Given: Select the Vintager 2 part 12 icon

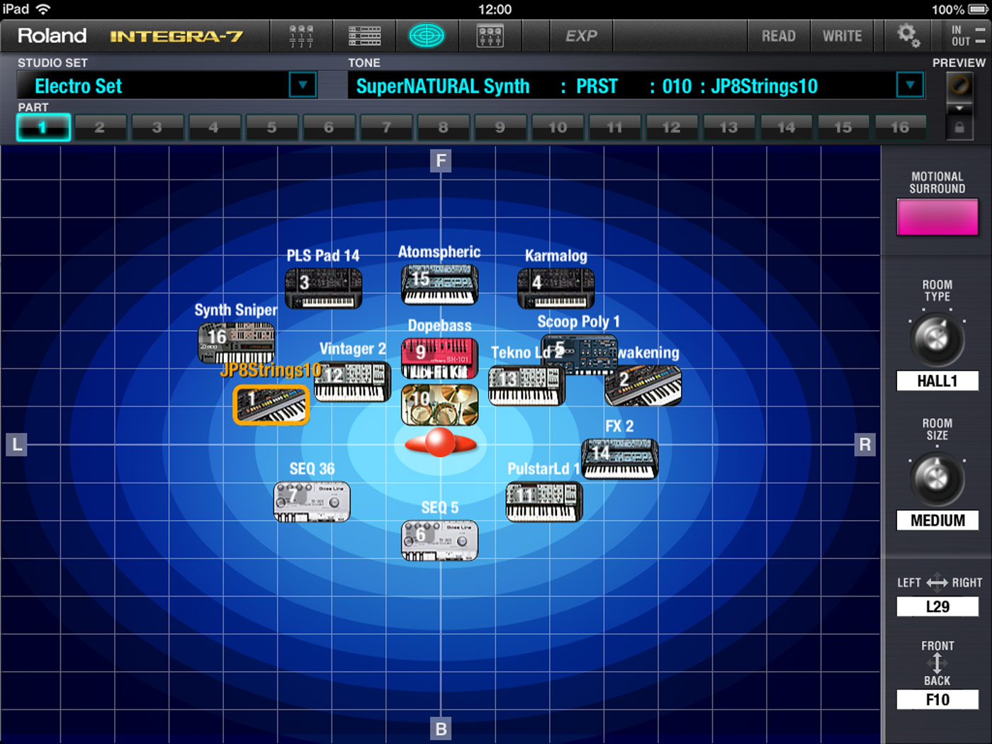Looking at the screenshot, I should click(x=352, y=382).
